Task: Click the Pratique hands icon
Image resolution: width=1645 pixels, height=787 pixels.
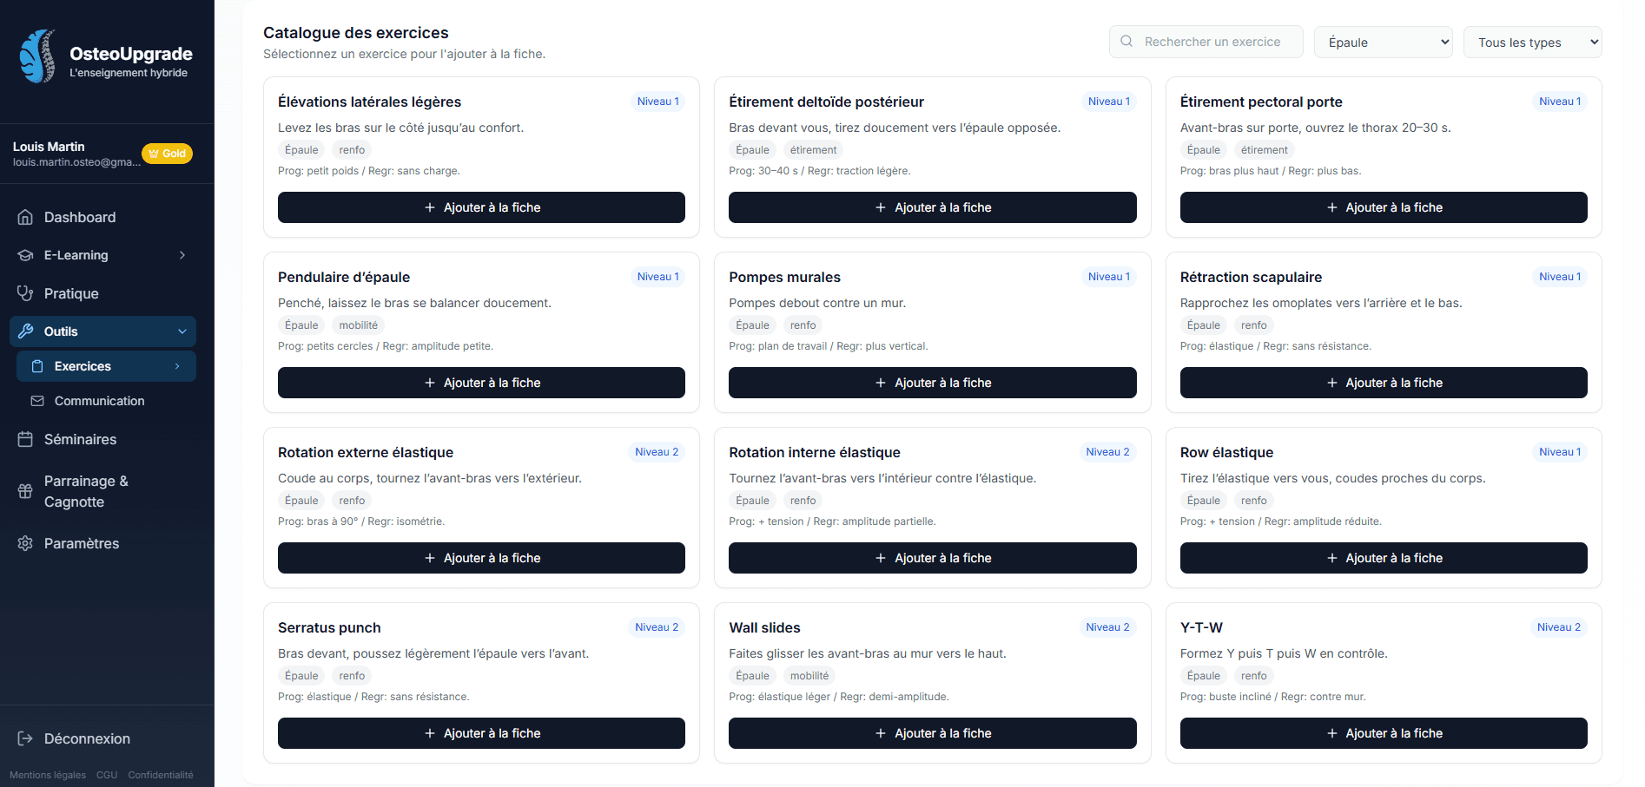Action: (26, 293)
